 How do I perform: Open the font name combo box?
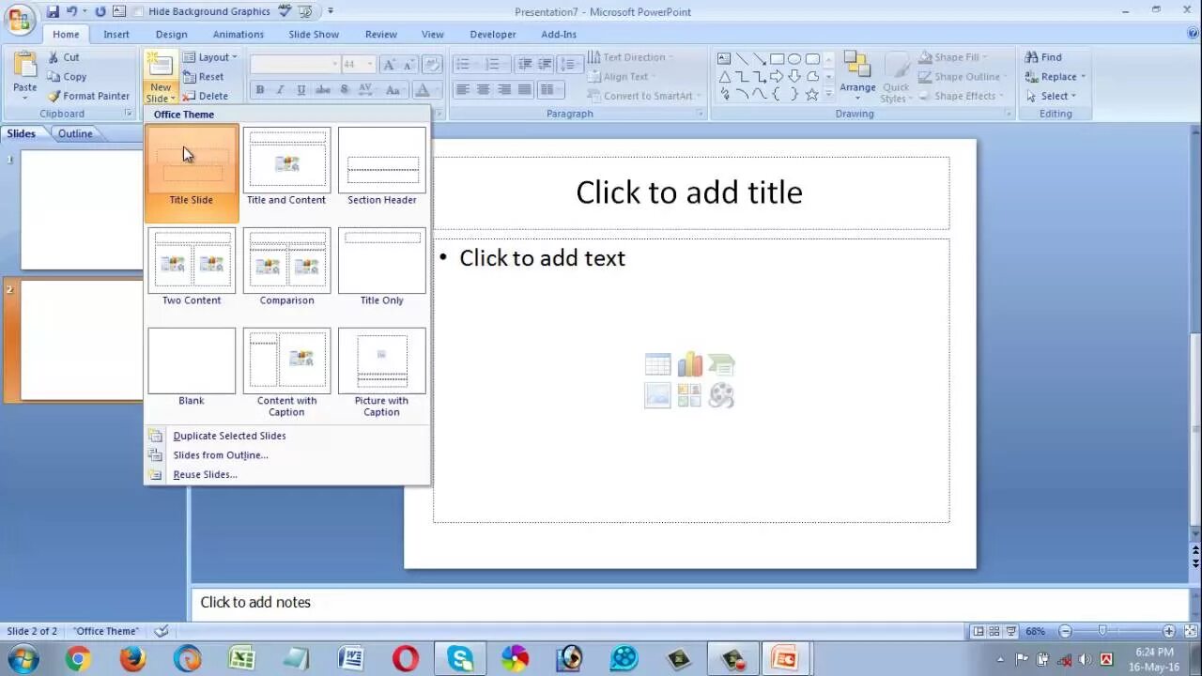point(295,65)
